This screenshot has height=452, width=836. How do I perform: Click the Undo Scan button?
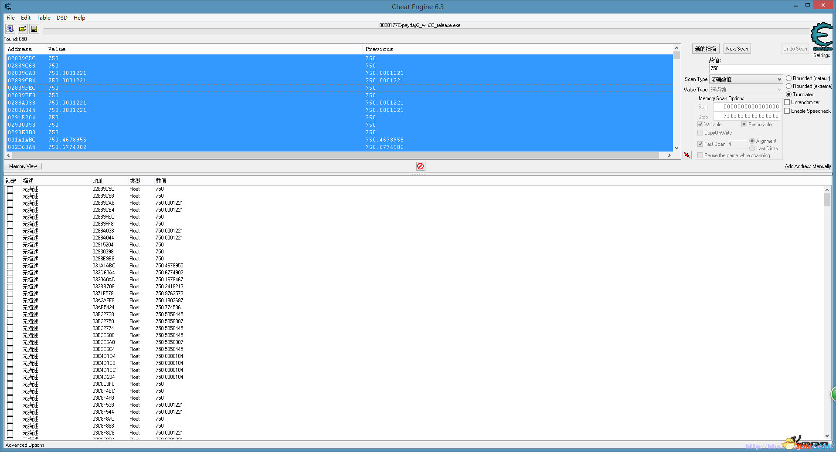click(x=795, y=49)
